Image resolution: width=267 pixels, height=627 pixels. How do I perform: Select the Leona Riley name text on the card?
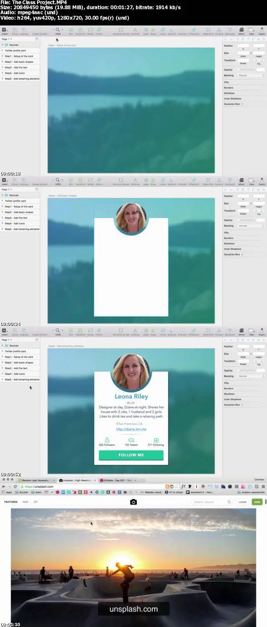131,396
